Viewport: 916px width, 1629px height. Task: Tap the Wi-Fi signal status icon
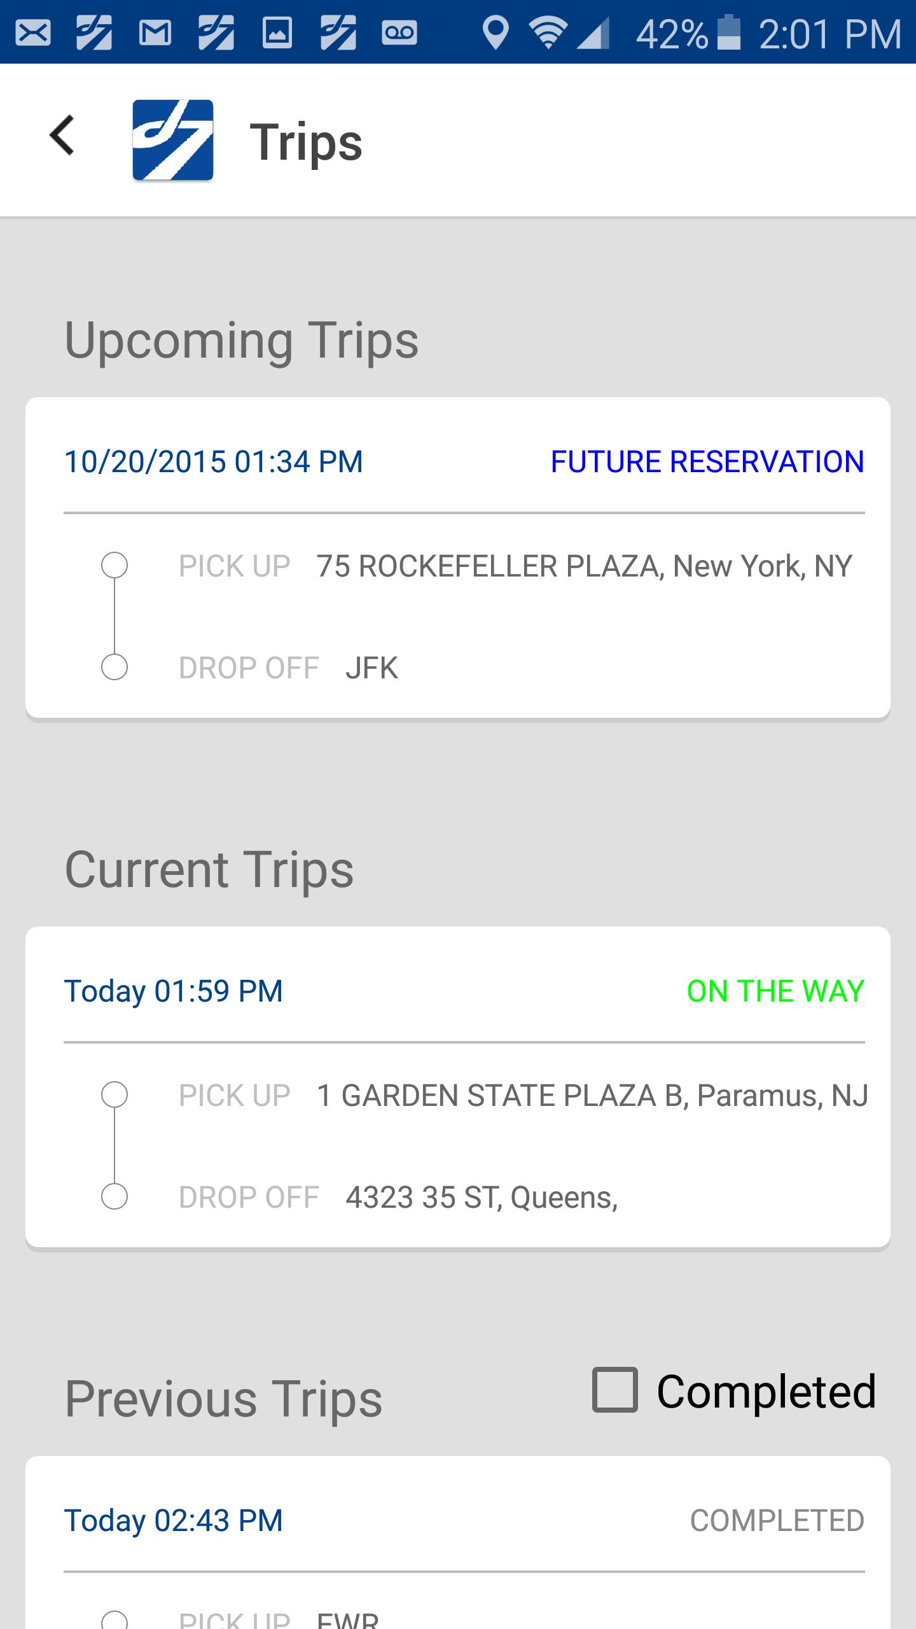(550, 32)
